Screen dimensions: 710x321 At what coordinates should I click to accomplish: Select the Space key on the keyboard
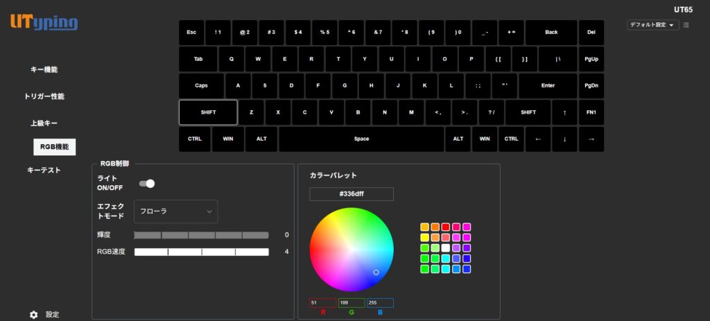[361, 139]
